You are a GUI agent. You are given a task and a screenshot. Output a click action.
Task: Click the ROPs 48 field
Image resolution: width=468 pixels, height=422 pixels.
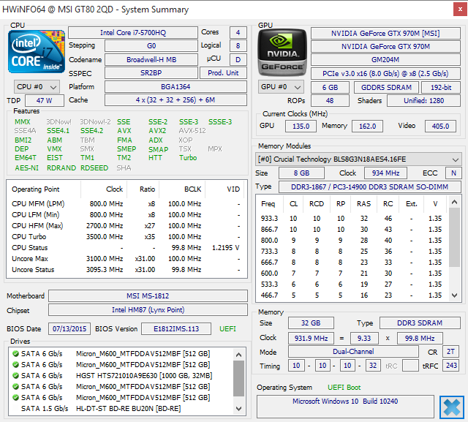[330, 101]
